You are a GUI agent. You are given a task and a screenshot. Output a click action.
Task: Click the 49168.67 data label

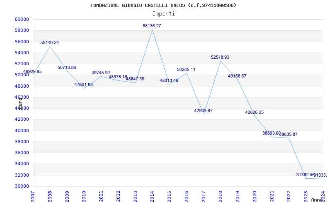(x=237, y=76)
